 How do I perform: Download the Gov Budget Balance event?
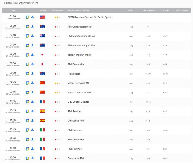pos(32,102)
